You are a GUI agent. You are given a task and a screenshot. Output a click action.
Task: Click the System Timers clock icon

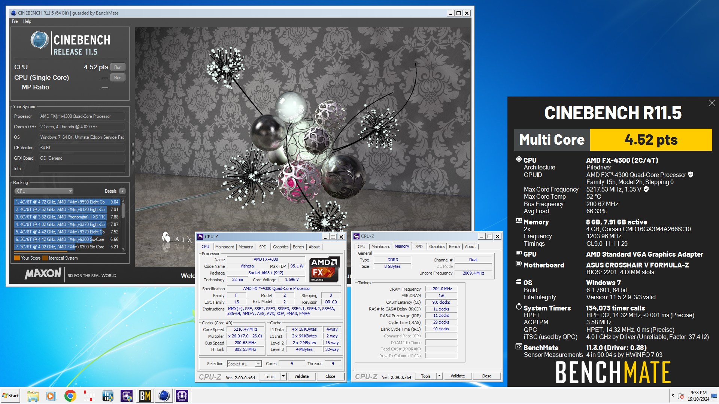(x=519, y=307)
